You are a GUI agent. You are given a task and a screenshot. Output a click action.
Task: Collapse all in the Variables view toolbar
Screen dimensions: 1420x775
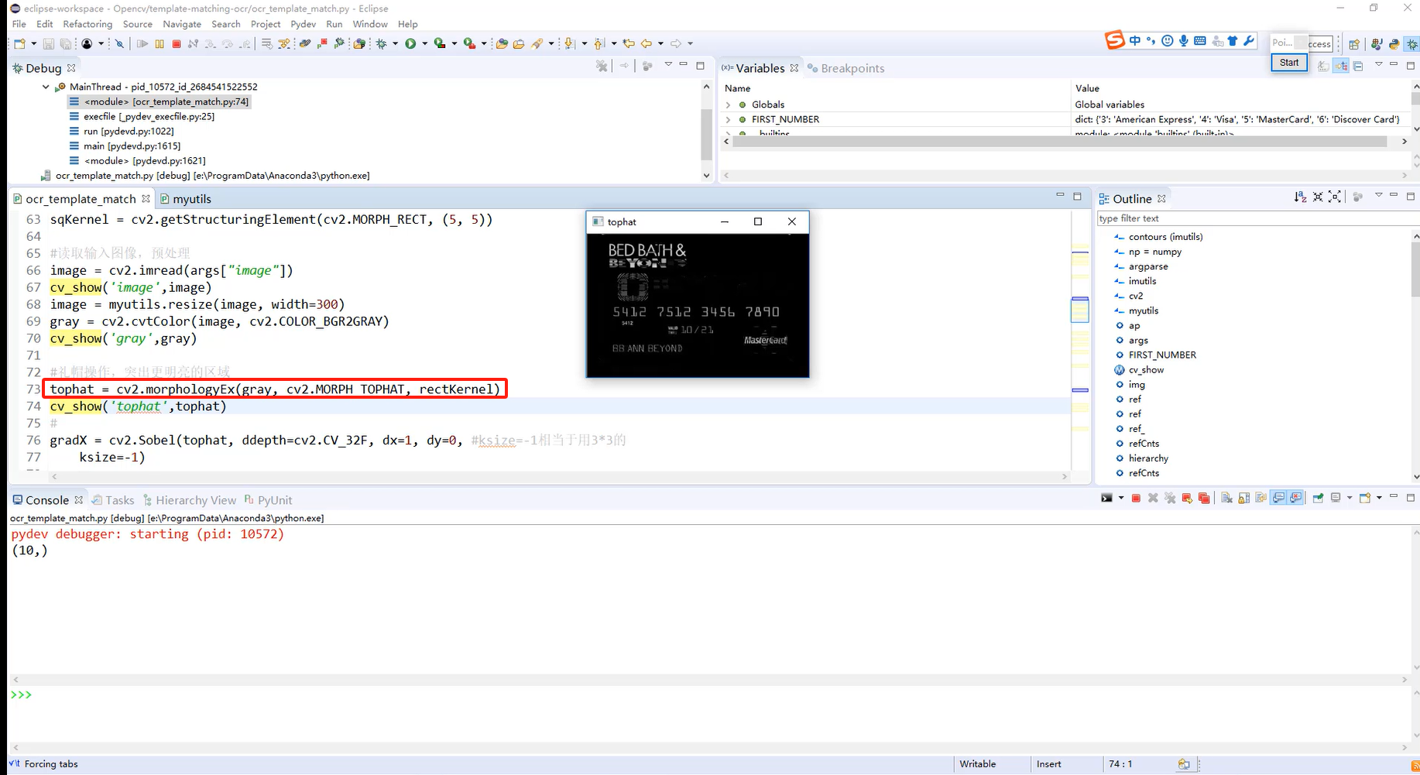point(1358,66)
